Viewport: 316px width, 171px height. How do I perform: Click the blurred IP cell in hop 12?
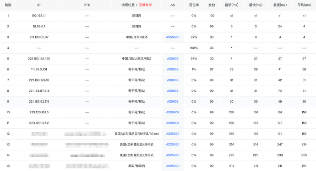(x=39, y=134)
